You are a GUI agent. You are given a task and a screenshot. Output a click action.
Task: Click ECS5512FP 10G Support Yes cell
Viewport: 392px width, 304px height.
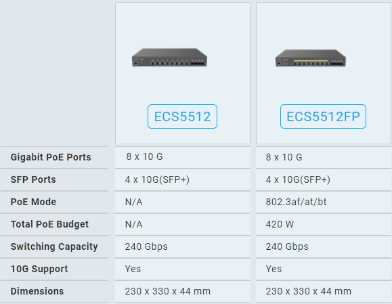pos(324,269)
